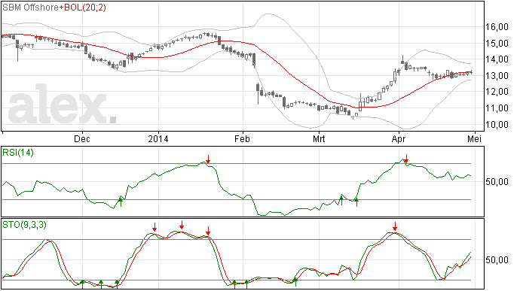Click the 14,00 price axis label

497,59
